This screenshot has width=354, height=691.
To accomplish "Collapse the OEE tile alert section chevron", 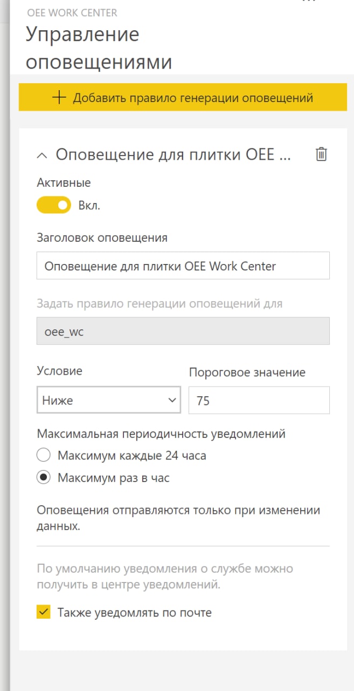I will pyautogui.click(x=42, y=155).
